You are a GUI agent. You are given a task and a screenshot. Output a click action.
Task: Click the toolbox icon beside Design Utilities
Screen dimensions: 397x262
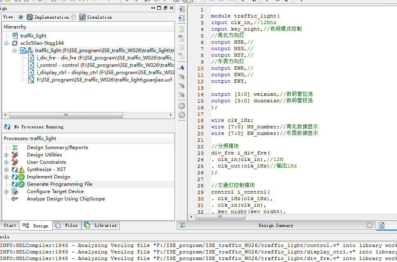coord(15,155)
